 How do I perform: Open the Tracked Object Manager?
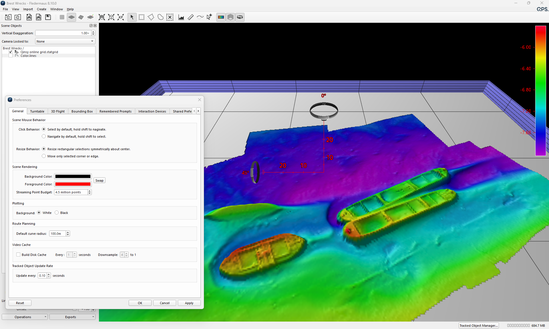click(479, 326)
